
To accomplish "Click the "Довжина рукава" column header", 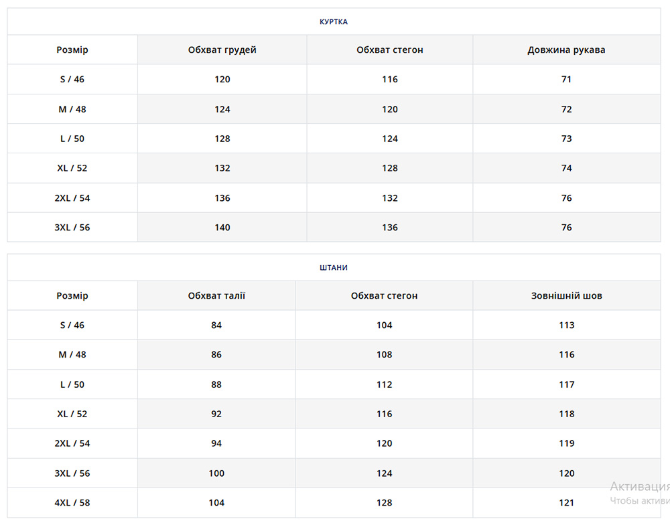I will pyautogui.click(x=566, y=50).
